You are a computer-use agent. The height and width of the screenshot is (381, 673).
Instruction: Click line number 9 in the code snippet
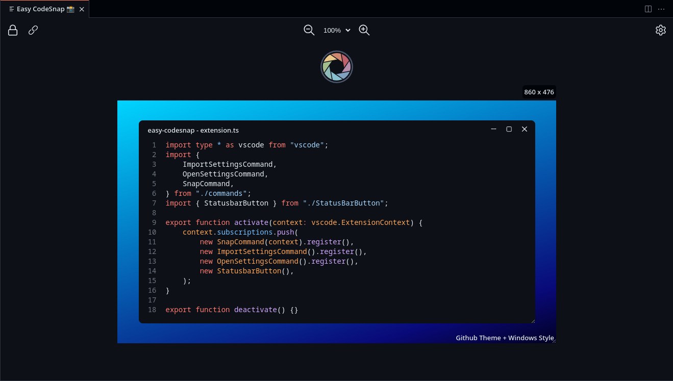(x=154, y=222)
